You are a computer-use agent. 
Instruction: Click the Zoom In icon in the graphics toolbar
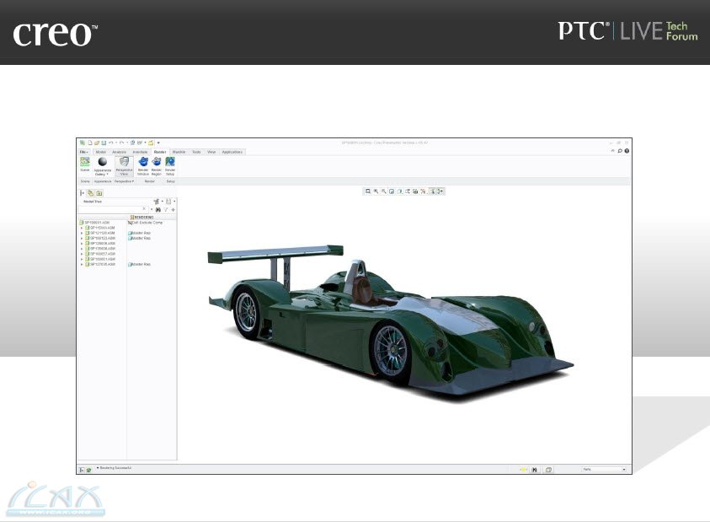(376, 191)
